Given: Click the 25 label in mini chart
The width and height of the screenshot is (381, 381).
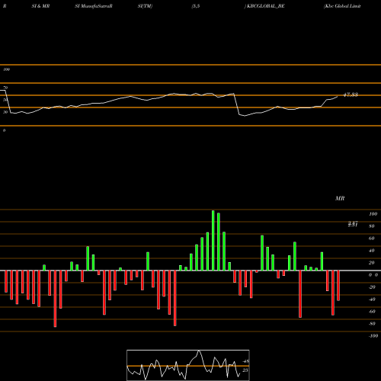Looking at the screenshot, I should [x=245, y=370].
